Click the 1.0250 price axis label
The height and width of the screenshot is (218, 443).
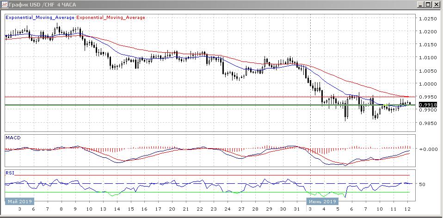pos(427,19)
